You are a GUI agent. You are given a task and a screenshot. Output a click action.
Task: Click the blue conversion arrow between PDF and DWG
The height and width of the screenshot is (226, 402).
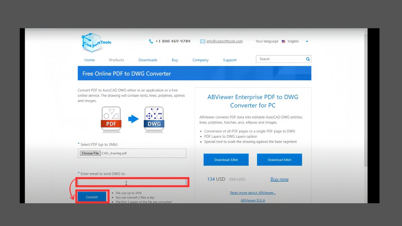pyautogui.click(x=133, y=120)
